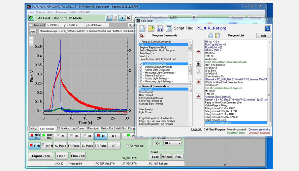Click the NIRmax button
The height and width of the screenshot is (171, 299).
167,157
